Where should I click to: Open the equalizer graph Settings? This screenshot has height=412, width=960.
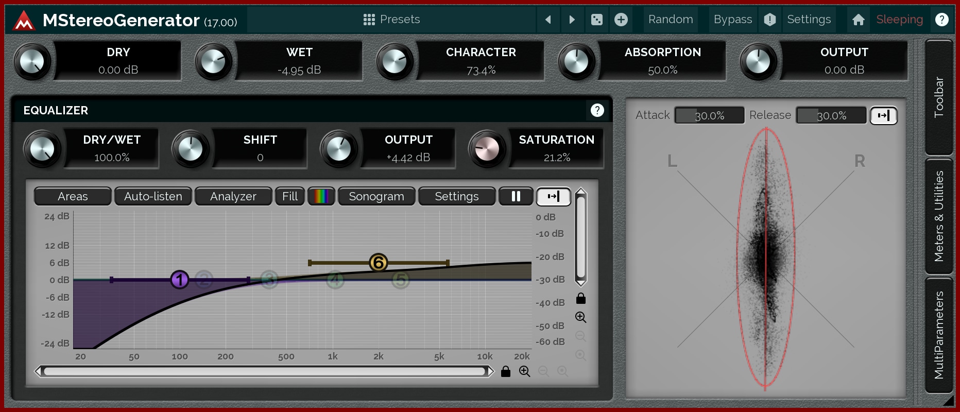pos(456,196)
